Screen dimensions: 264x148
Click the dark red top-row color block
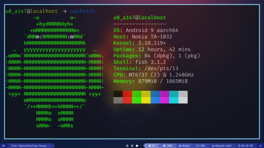pyautogui.click(x=127, y=94)
